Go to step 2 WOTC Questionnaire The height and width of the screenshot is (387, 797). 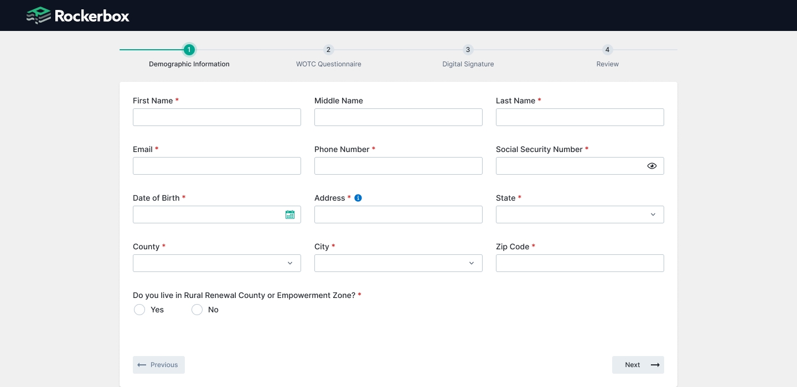coord(329,50)
